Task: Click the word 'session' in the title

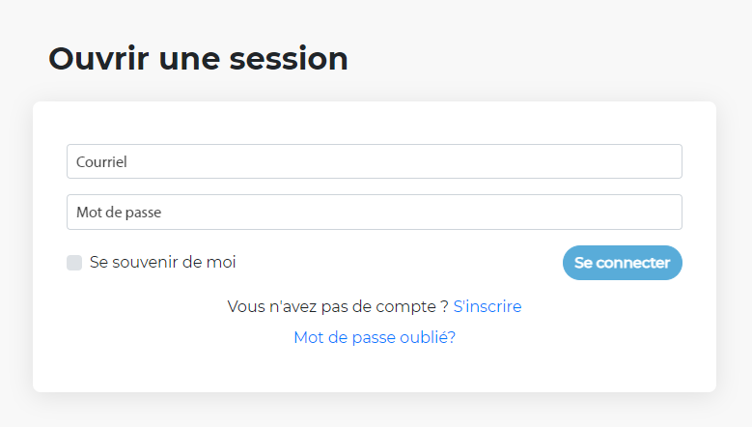Action: [288, 59]
